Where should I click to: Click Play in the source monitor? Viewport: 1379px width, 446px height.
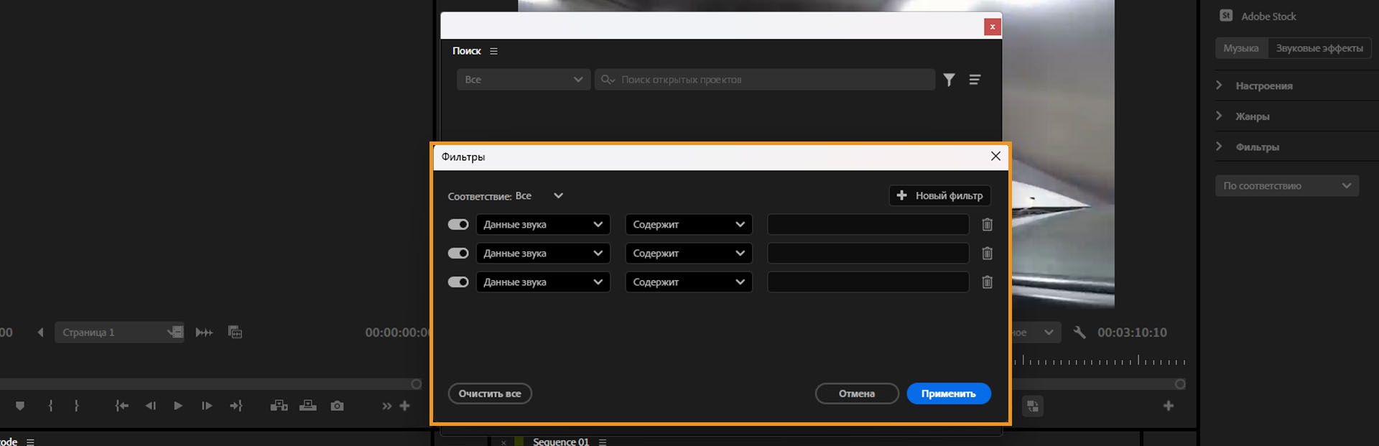point(178,406)
